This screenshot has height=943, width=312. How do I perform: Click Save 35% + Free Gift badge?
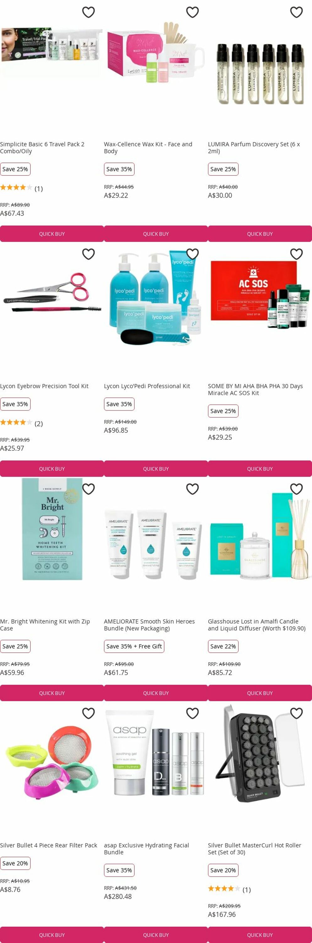(x=134, y=646)
